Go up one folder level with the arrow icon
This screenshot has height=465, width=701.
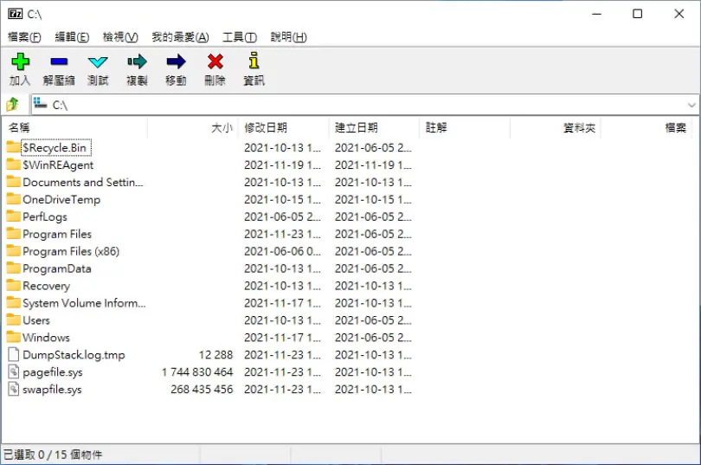[12, 105]
